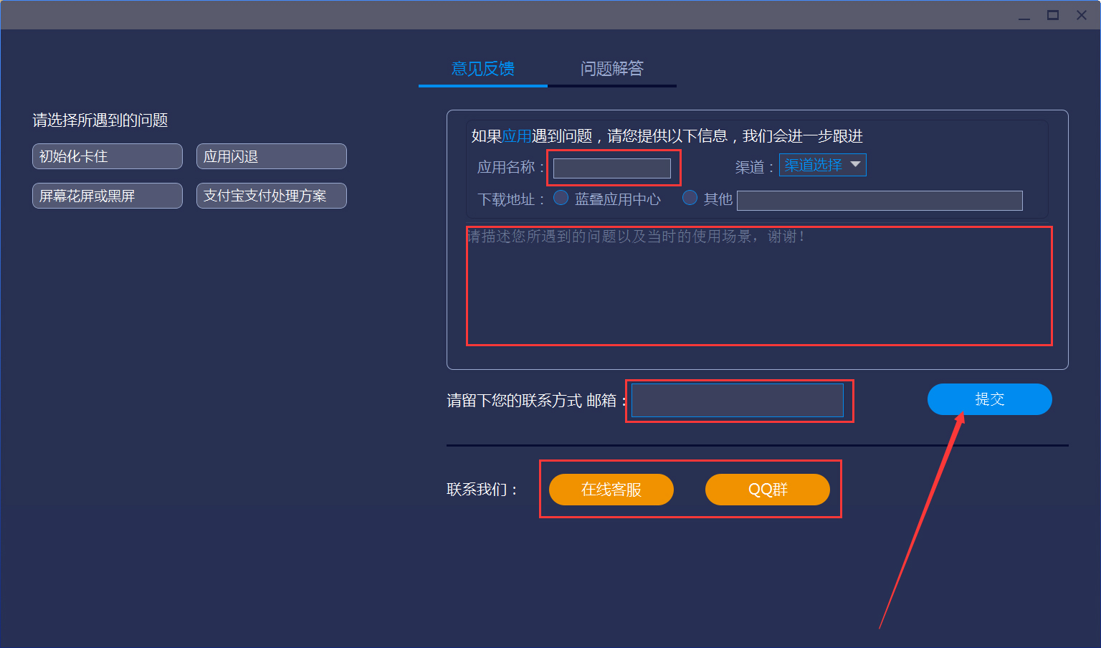This screenshot has height=648, width=1101.
Task: Click the other download address input box
Action: [x=879, y=200]
